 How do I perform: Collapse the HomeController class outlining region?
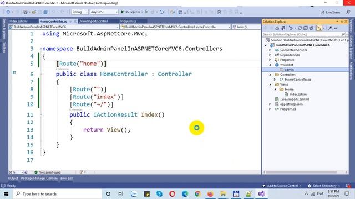click(x=41, y=74)
